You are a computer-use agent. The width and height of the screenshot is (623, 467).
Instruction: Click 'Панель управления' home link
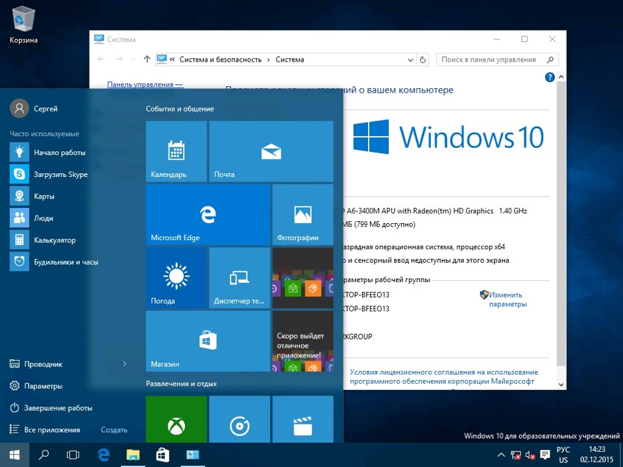pyautogui.click(x=145, y=84)
